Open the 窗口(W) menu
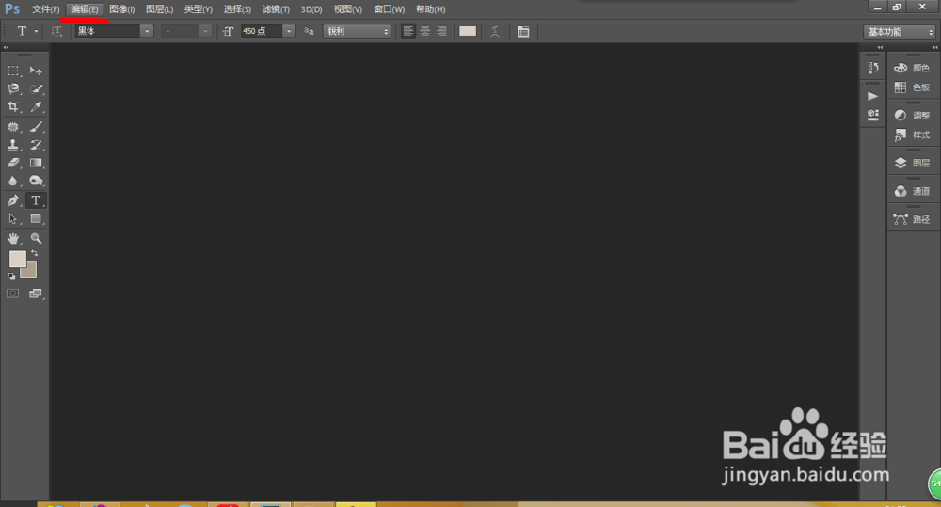The width and height of the screenshot is (941, 507). pos(389,9)
